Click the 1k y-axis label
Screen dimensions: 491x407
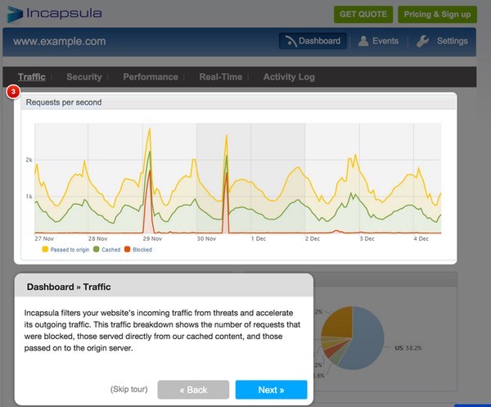pos(29,197)
